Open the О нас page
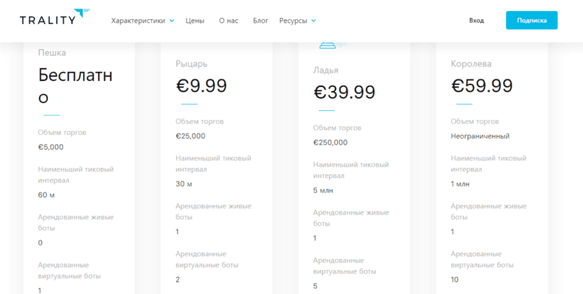The height and width of the screenshot is (294, 583). (x=228, y=21)
